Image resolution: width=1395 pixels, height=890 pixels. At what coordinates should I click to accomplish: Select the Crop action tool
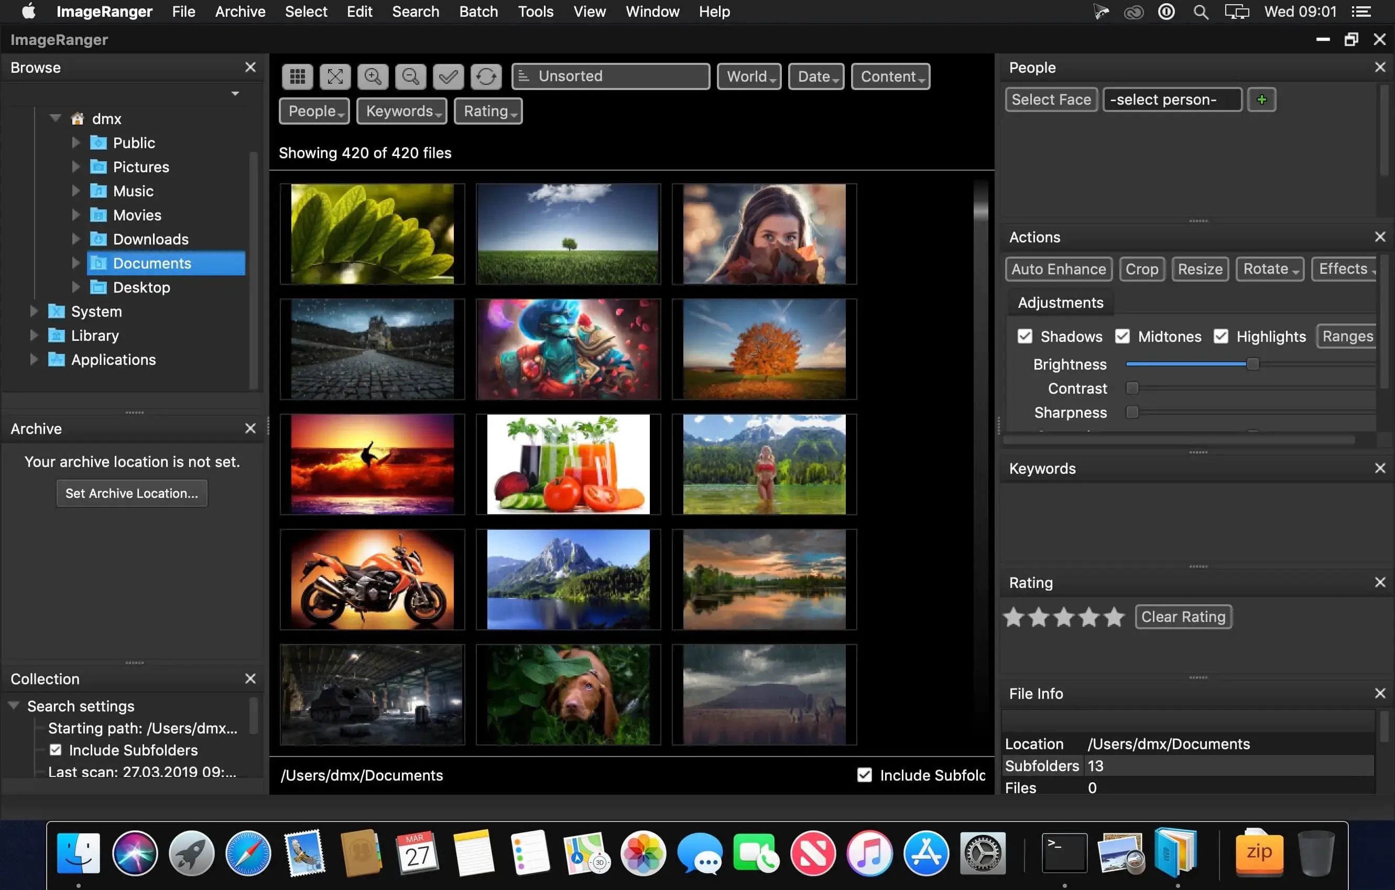[1141, 268]
